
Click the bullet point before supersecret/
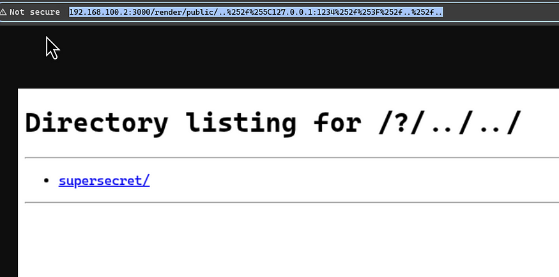click(46, 180)
